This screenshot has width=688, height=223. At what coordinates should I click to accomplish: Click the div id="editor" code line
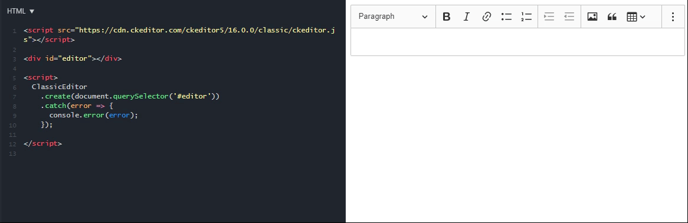[x=73, y=58]
